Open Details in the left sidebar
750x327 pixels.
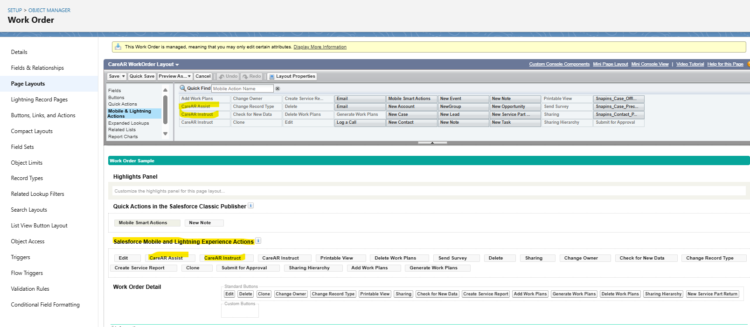(19, 52)
